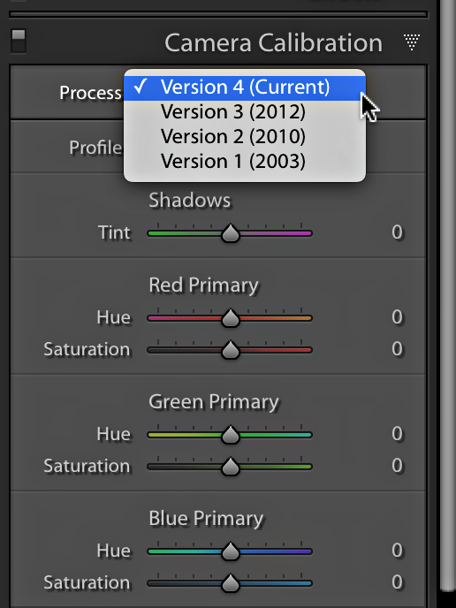Pick Version 2 (2010) from list
Screen dimensions: 456x608
point(245,137)
